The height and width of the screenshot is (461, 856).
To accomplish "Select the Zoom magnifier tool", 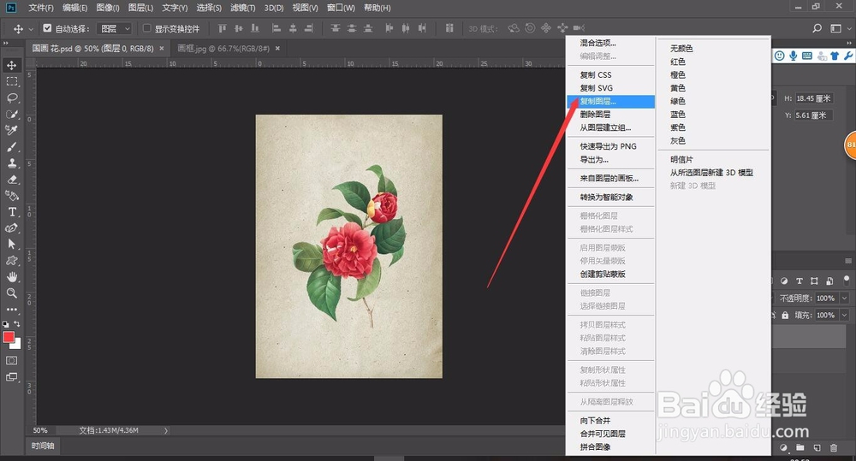I will click(11, 293).
